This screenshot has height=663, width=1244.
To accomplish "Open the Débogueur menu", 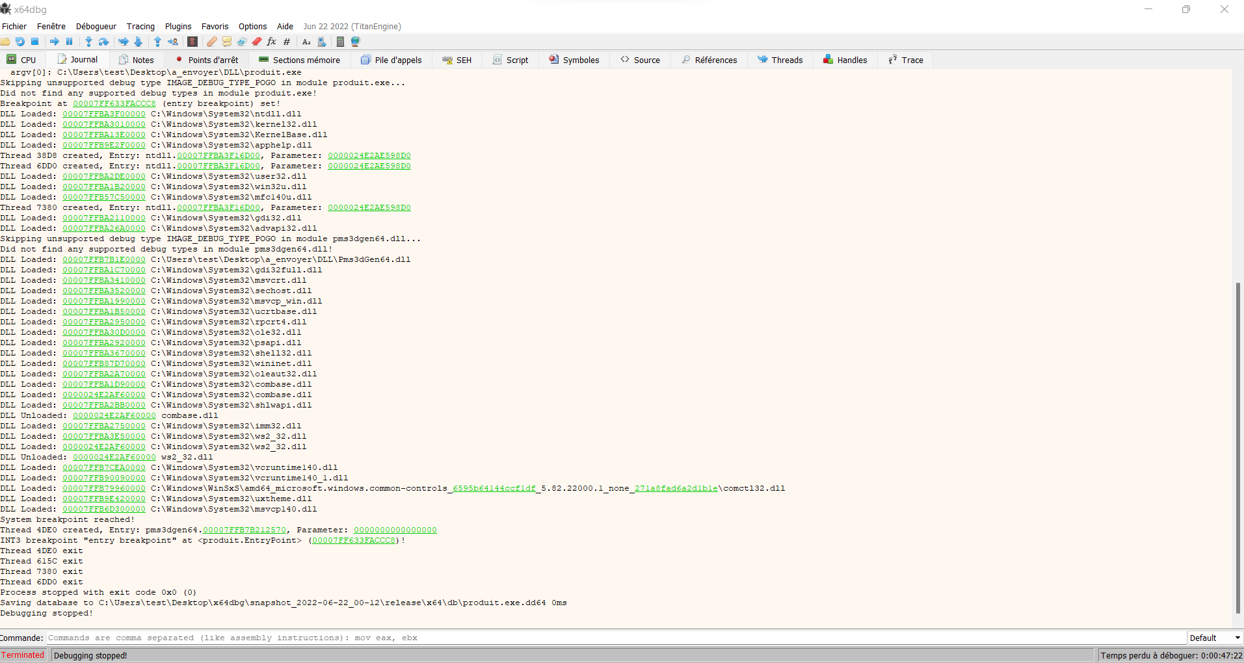I will (x=96, y=26).
